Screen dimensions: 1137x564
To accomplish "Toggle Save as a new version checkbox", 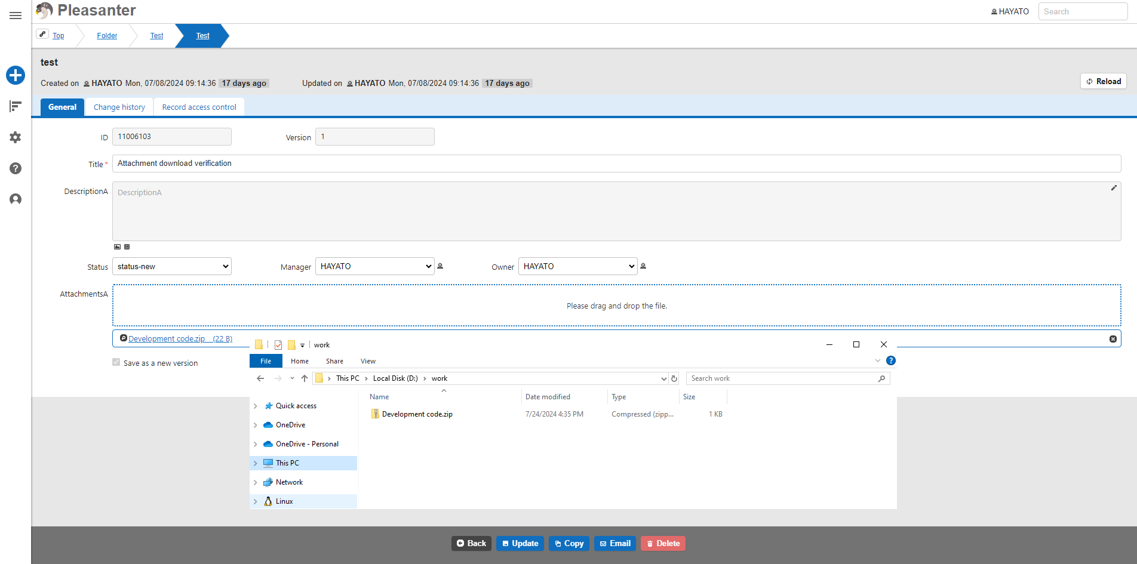I will tap(116, 362).
